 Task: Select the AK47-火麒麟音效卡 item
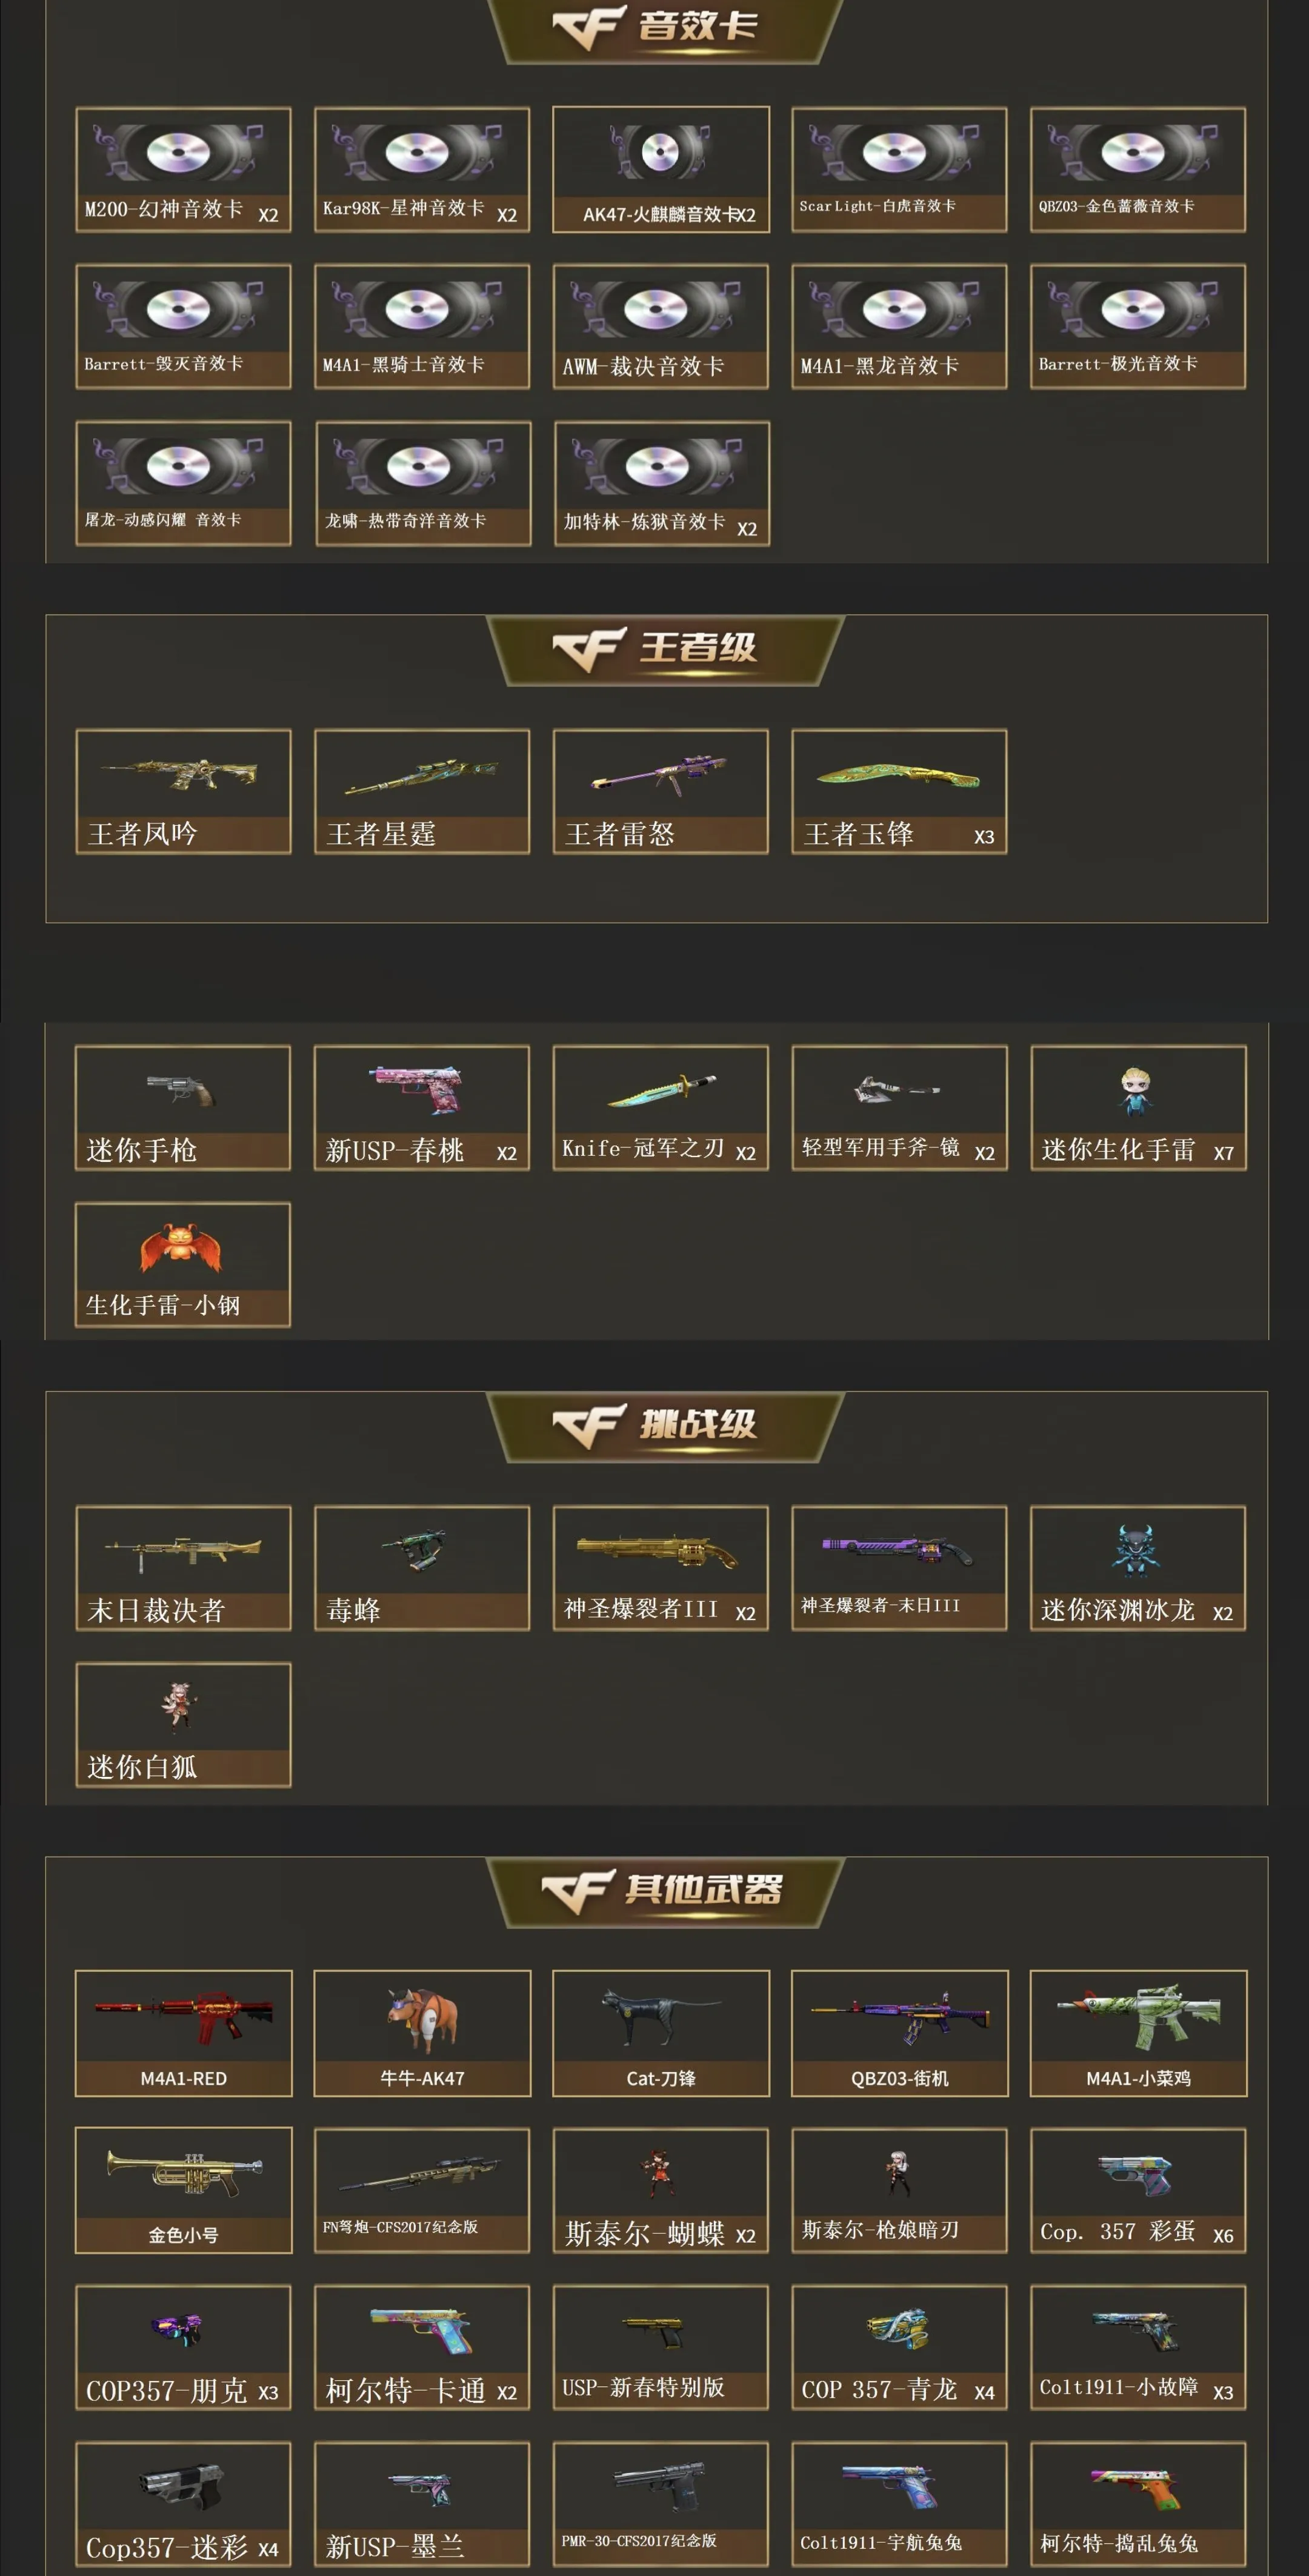coord(661,170)
